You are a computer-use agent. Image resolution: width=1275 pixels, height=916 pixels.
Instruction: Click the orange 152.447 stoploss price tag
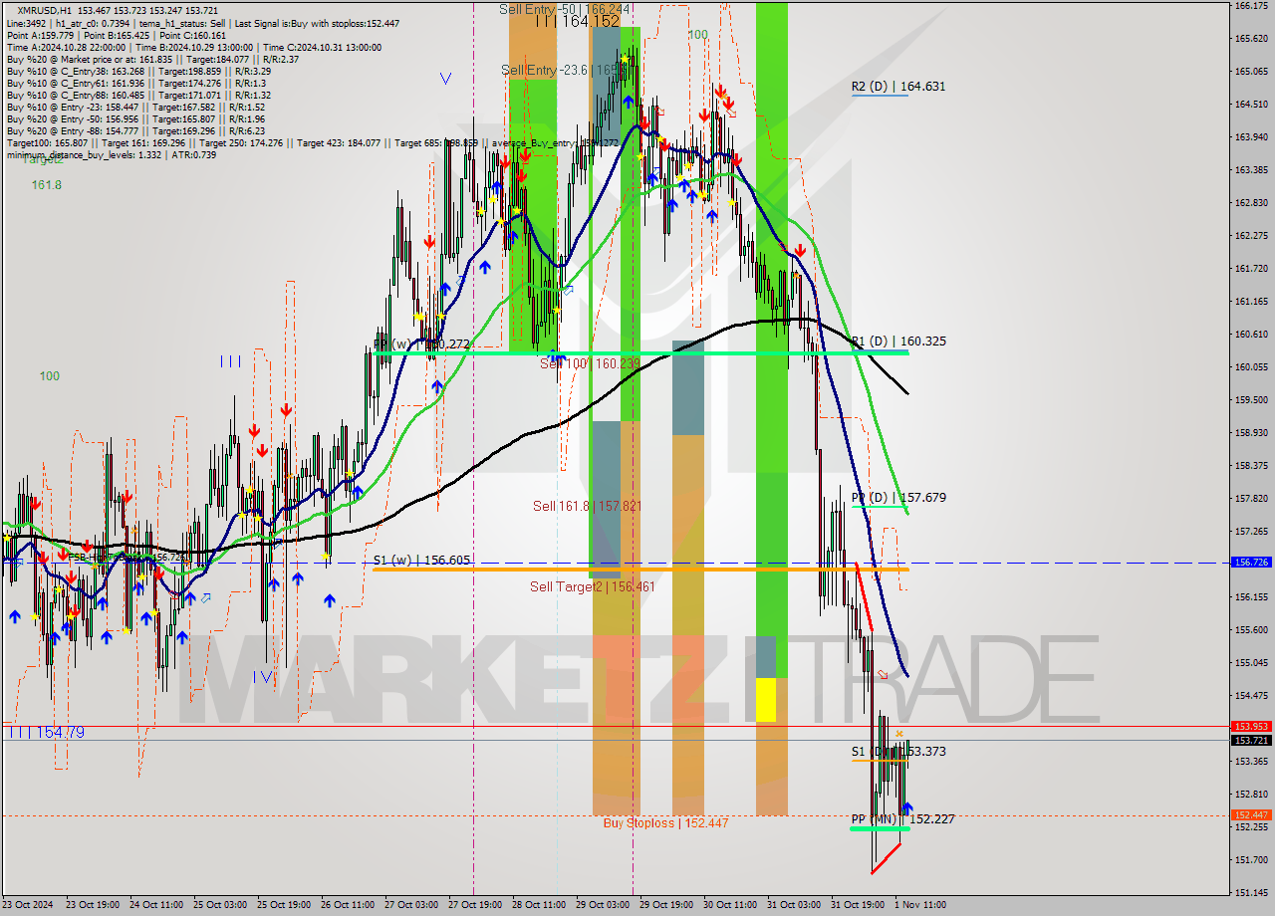[1251, 814]
